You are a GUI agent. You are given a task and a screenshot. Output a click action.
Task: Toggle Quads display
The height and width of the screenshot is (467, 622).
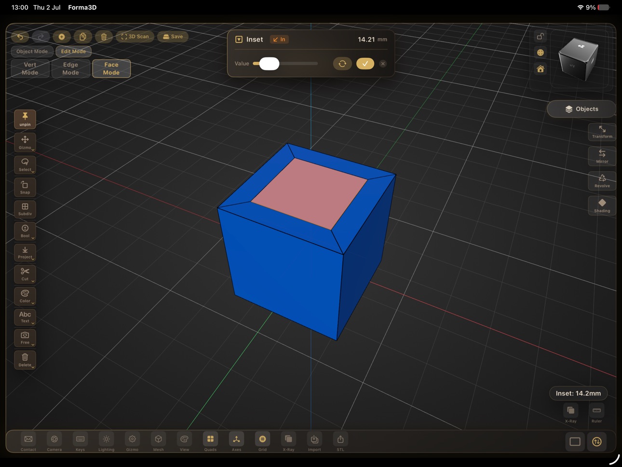coord(210,442)
